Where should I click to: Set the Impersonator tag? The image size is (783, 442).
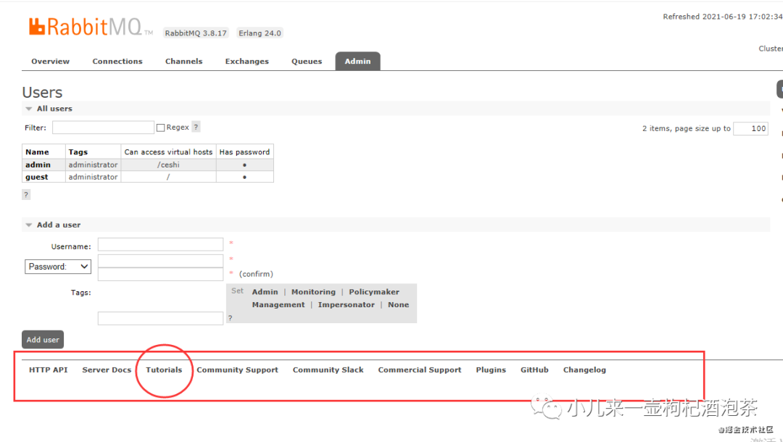pyautogui.click(x=346, y=305)
